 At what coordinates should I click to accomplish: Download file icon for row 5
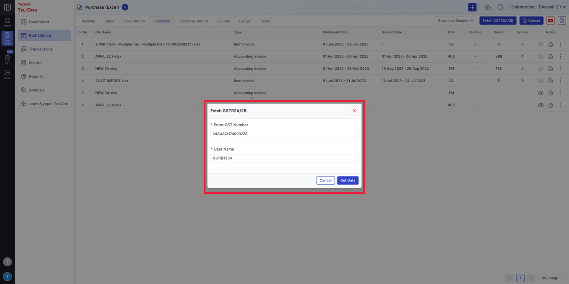point(550,93)
